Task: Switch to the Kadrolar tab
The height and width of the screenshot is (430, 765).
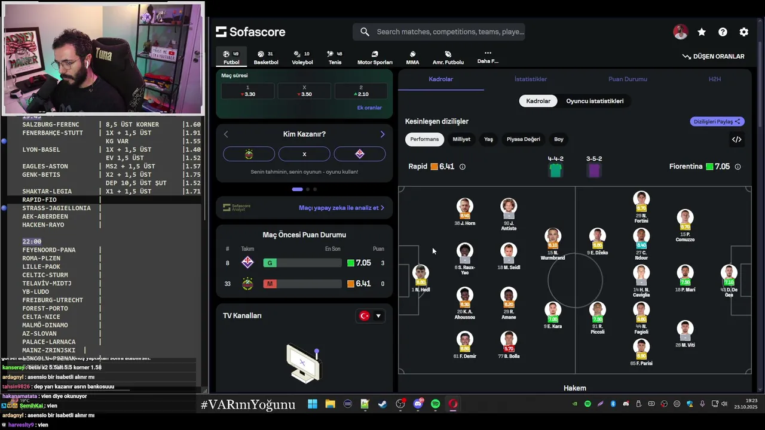Action: (x=441, y=79)
